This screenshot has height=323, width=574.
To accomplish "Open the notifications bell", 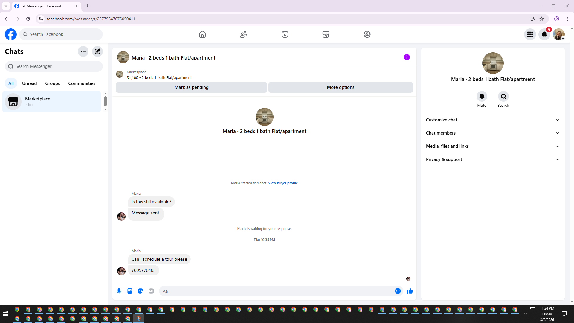I will click(x=544, y=34).
